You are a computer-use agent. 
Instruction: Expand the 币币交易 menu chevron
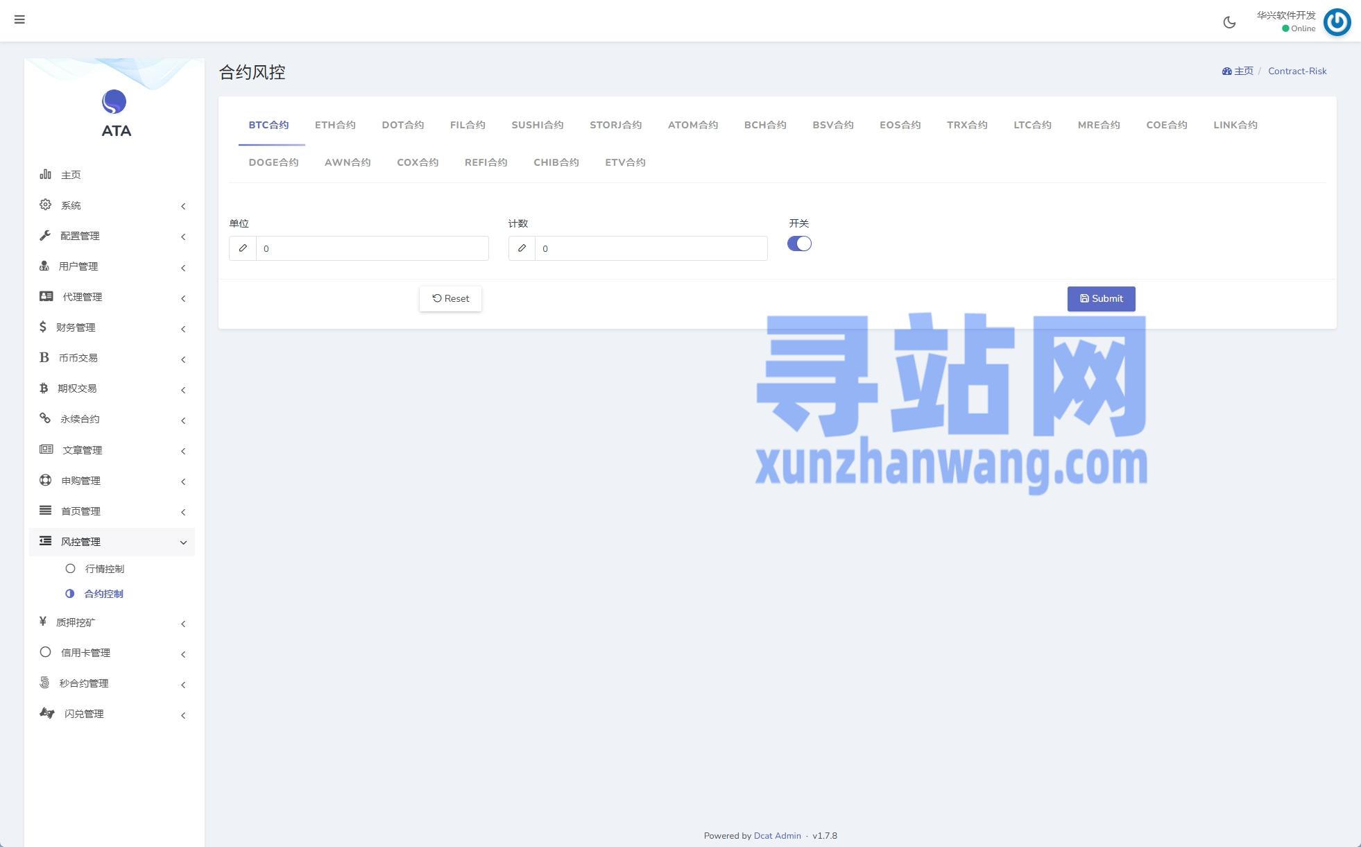point(183,359)
